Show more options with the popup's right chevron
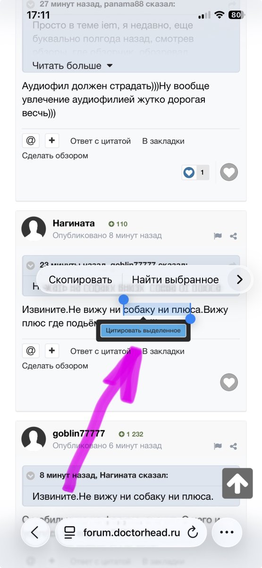 [239, 280]
